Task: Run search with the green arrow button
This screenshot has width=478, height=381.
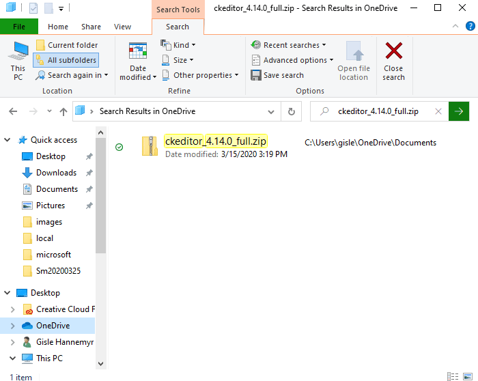Action: [459, 111]
